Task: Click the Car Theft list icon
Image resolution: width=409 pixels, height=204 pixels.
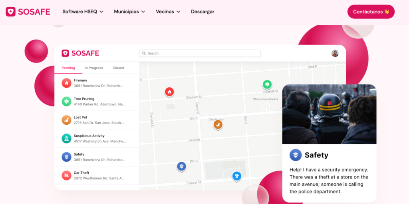Action: tap(66, 175)
